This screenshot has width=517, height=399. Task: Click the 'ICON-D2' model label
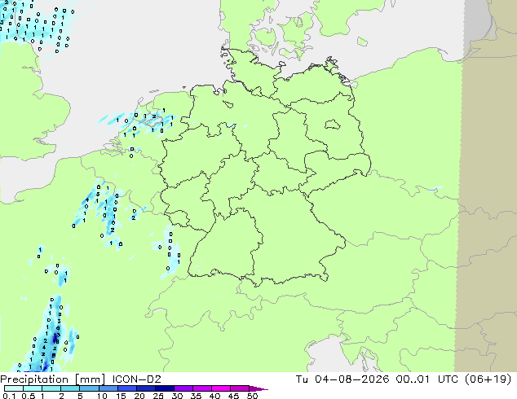click(136, 379)
